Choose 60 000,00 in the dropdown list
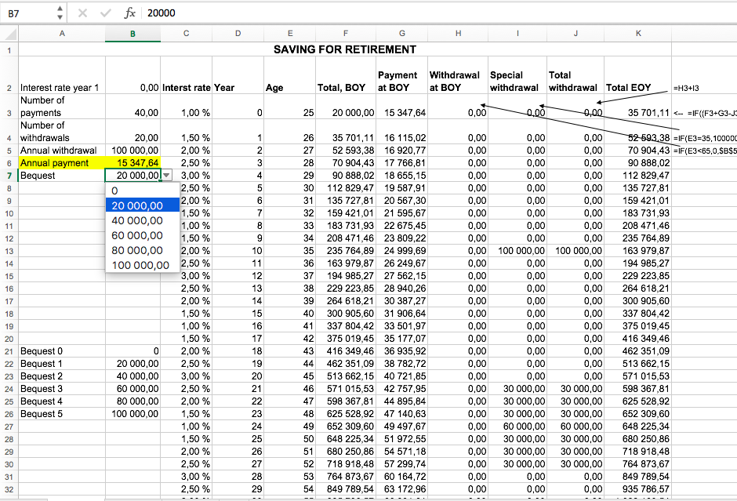Viewport: 737px width, 501px height. coord(143,235)
